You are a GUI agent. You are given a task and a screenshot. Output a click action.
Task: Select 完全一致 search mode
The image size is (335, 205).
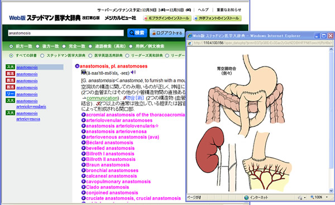(x=64, y=46)
